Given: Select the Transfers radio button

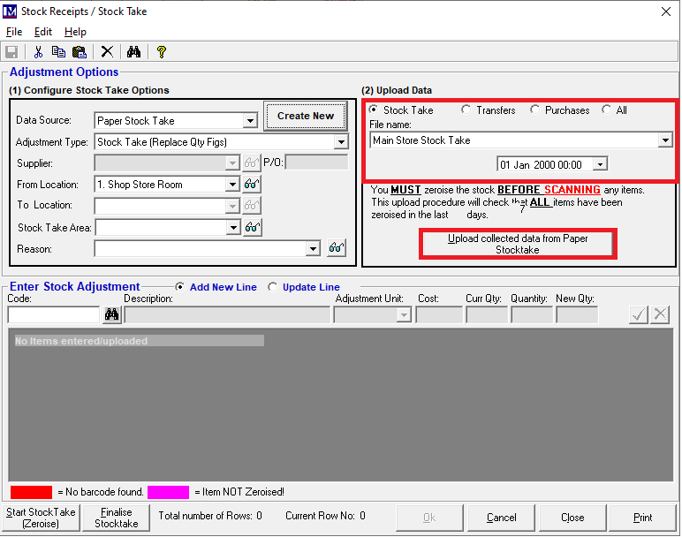Looking at the screenshot, I should [466, 110].
